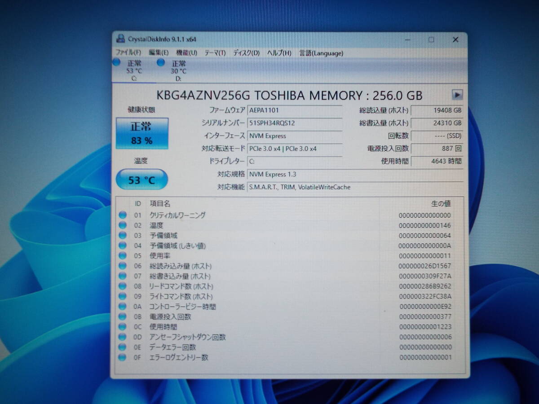Click the status dot beside クリティカルワーニング

tap(123, 215)
